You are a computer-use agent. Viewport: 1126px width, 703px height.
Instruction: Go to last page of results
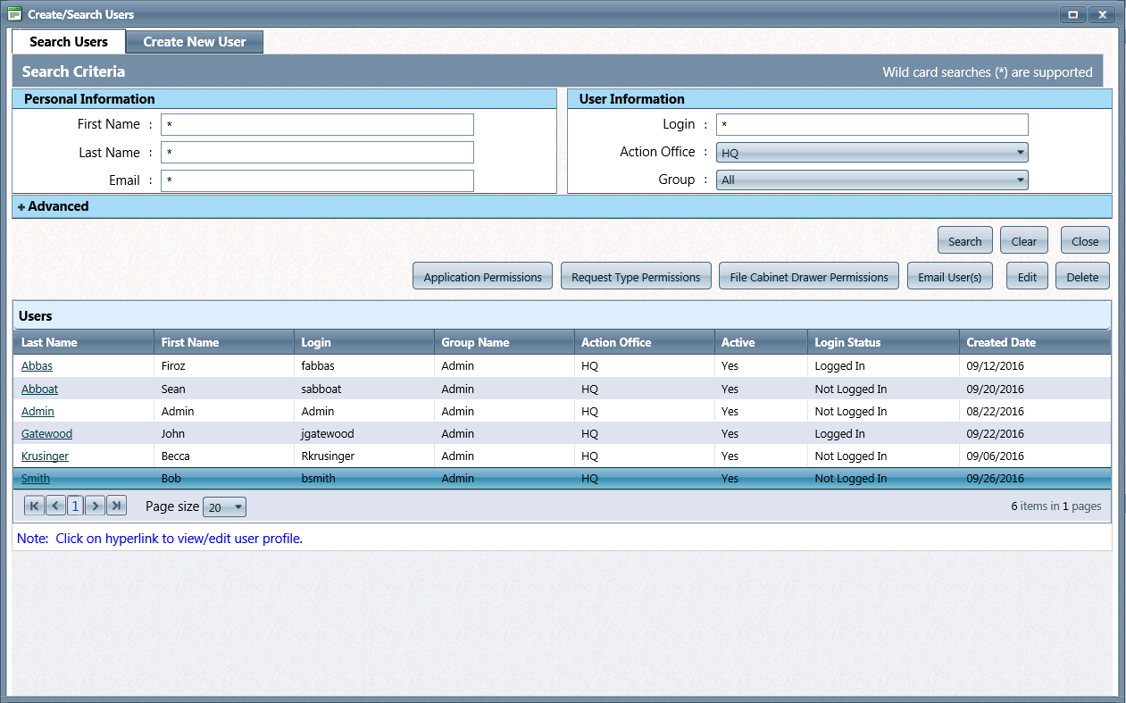(116, 506)
